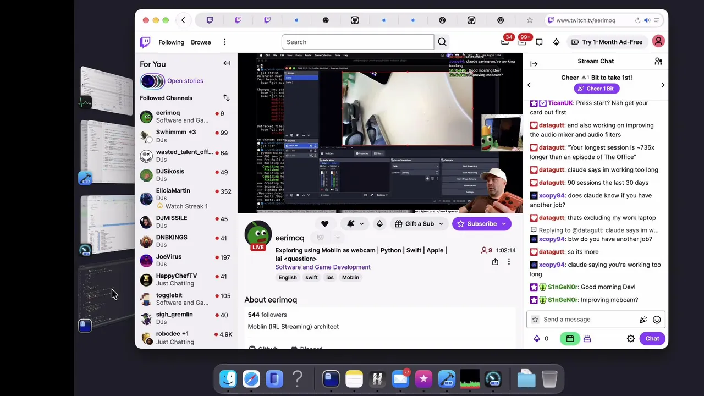Bookmark the page with the tab-bar star
Screen dimensions: 704x396
(530, 20)
